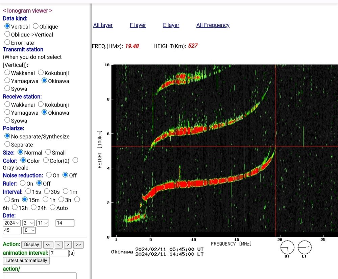Expand the day dropdown showing 11
This screenshot has width=338, height=279.
[42, 223]
